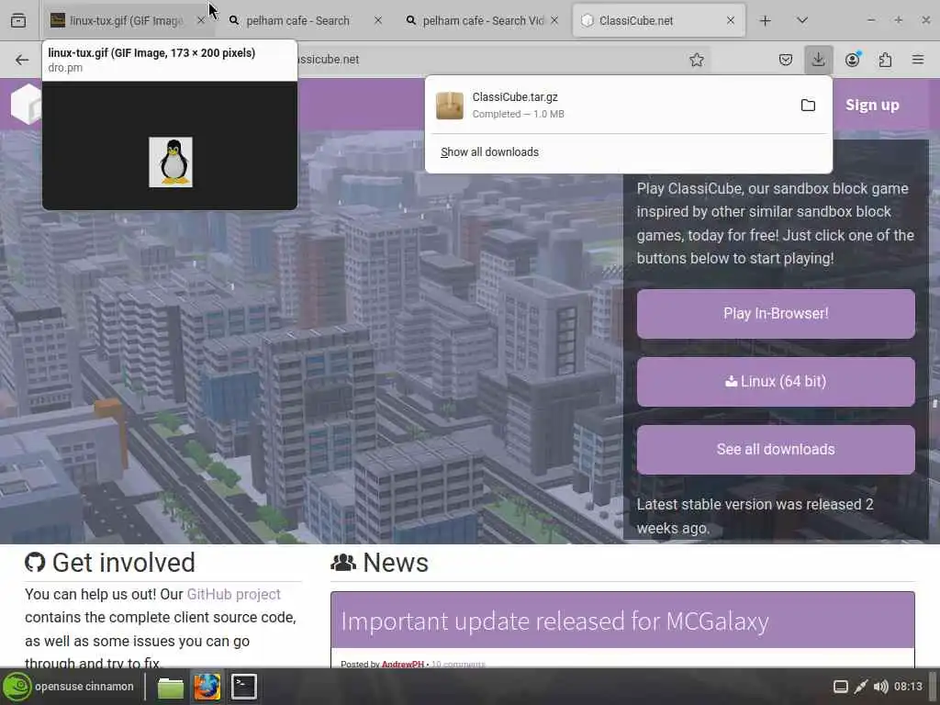Image resolution: width=940 pixels, height=705 pixels.
Task: Open the Firefox View icon in the tab bar
Action: [18, 20]
